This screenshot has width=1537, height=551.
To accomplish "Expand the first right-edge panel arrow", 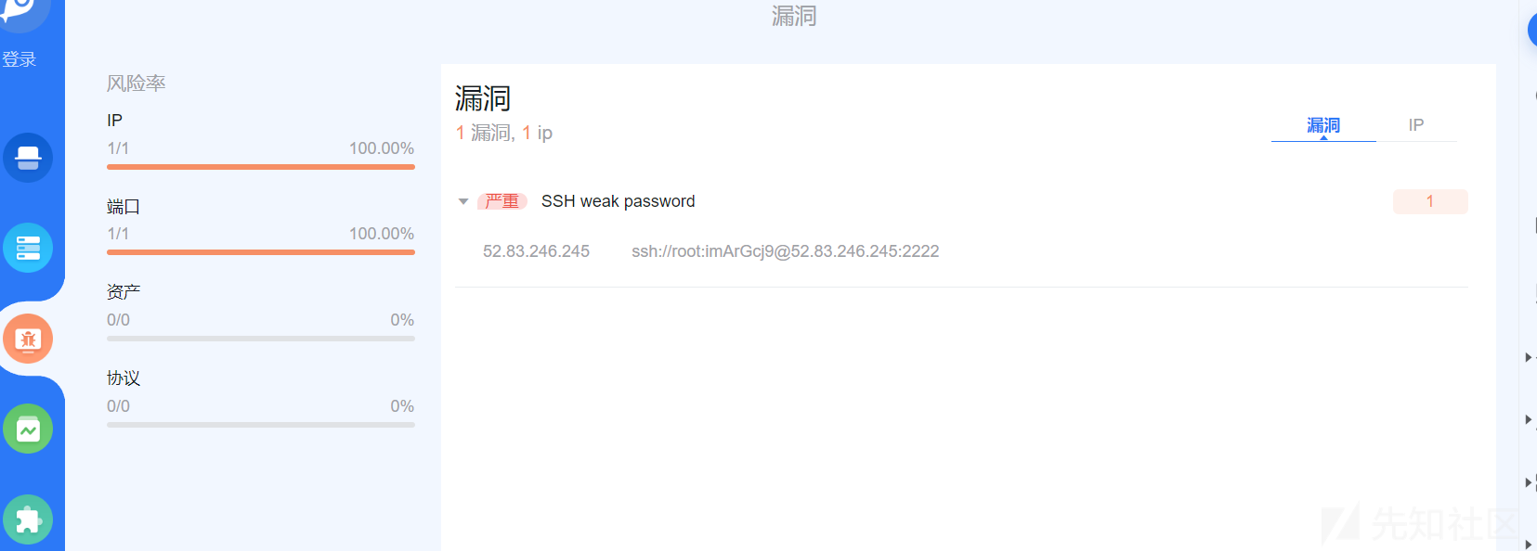I will pos(1528,357).
